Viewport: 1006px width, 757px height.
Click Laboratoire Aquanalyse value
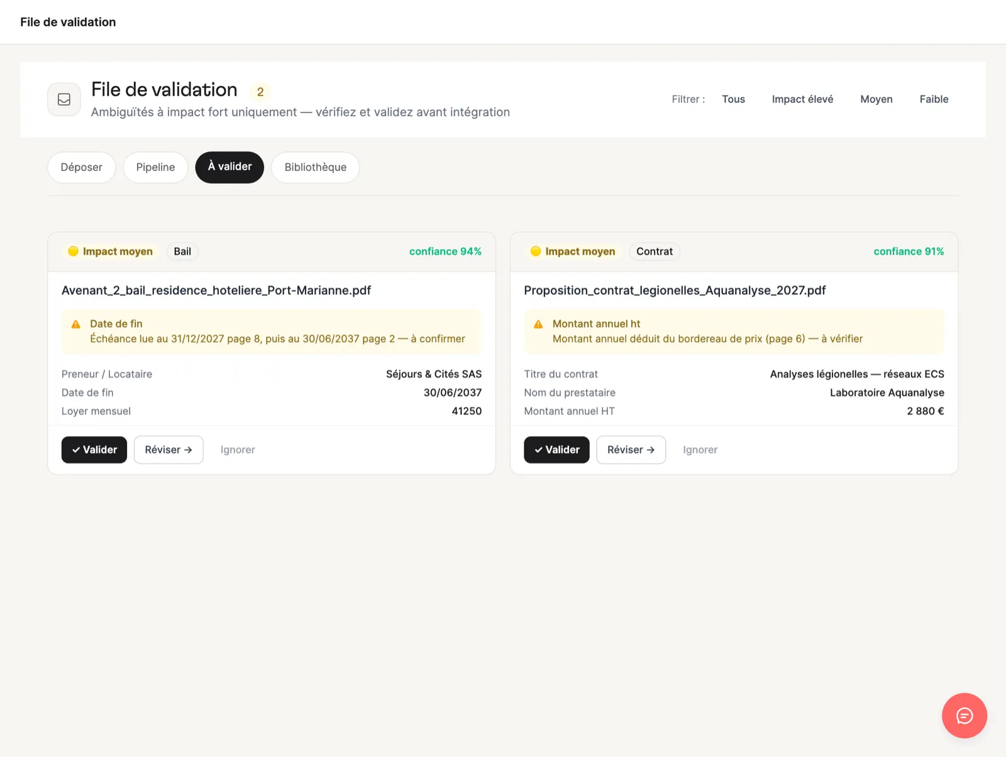[x=887, y=392]
